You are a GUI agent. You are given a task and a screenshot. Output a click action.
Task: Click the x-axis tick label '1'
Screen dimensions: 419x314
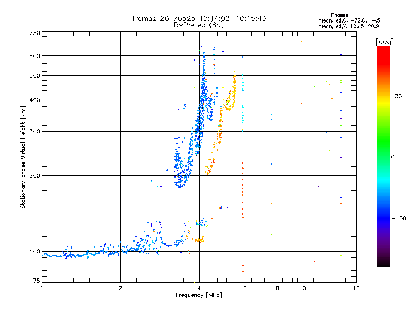coord(42,288)
